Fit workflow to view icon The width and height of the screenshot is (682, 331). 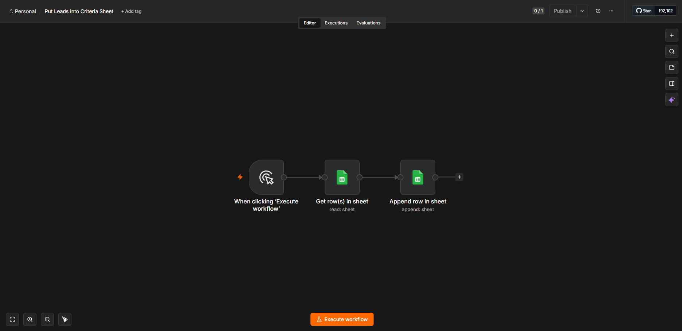12,319
